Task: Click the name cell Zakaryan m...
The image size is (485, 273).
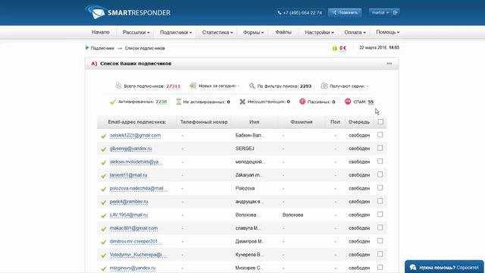Action: 249,175
